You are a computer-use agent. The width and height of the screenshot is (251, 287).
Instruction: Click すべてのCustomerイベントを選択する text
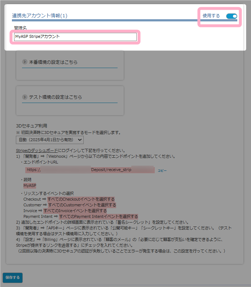click(82, 205)
